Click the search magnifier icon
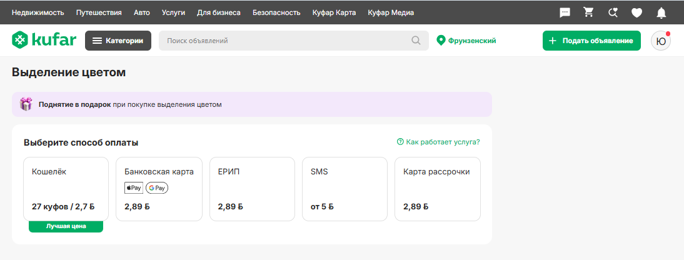The image size is (684, 260). click(416, 41)
